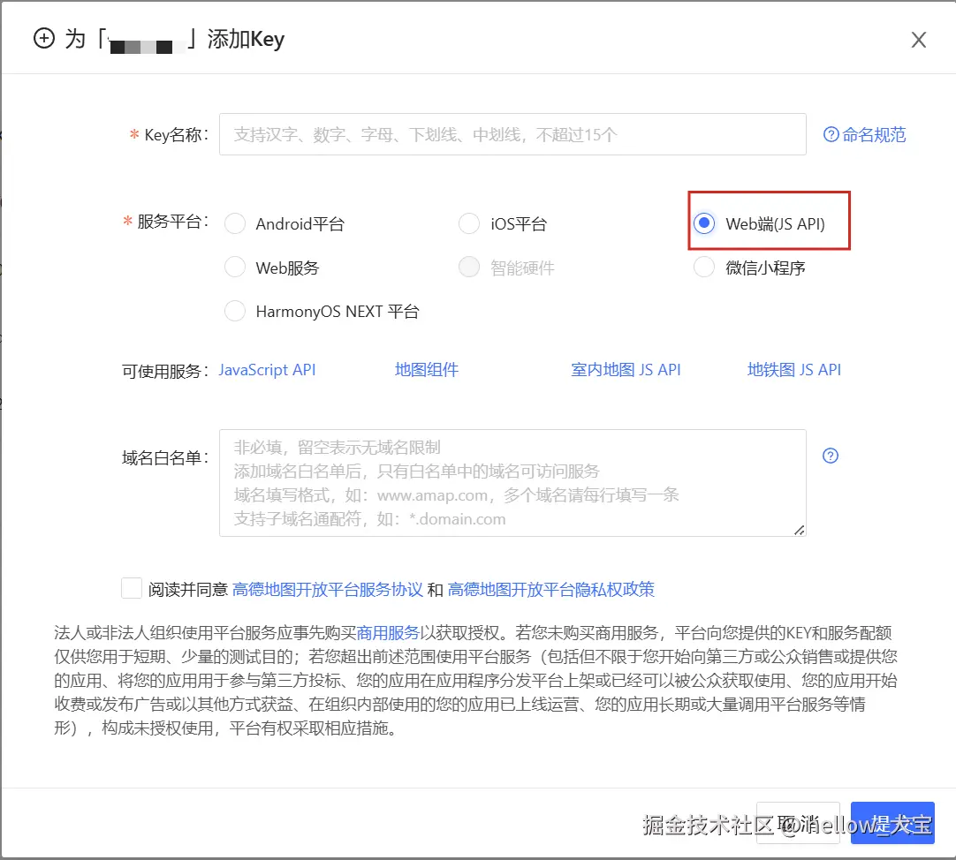Open the 地图组件 service link

click(426, 370)
